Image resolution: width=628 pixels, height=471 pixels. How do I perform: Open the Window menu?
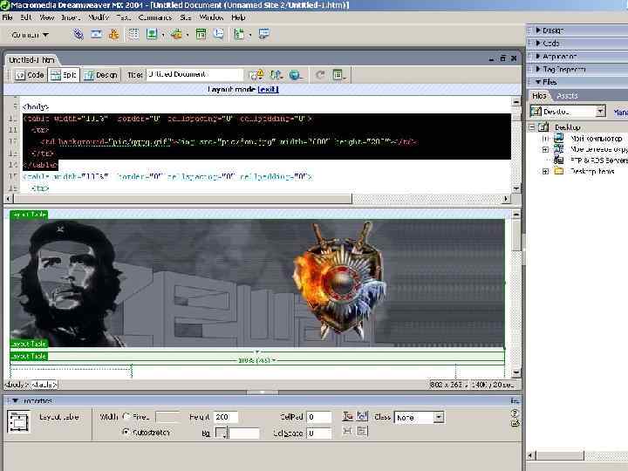[x=211, y=17]
